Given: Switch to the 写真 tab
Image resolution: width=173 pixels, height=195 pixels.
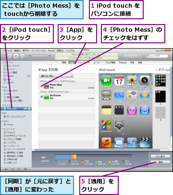Looking at the screenshot, I should (x=132, y=63).
